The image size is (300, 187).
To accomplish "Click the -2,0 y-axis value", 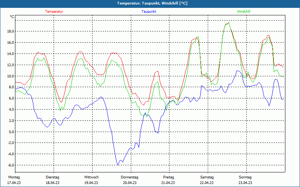I will 10,143.
